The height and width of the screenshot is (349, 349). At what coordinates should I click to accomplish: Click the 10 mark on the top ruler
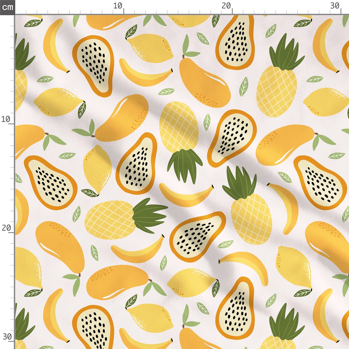pyautogui.click(x=118, y=6)
